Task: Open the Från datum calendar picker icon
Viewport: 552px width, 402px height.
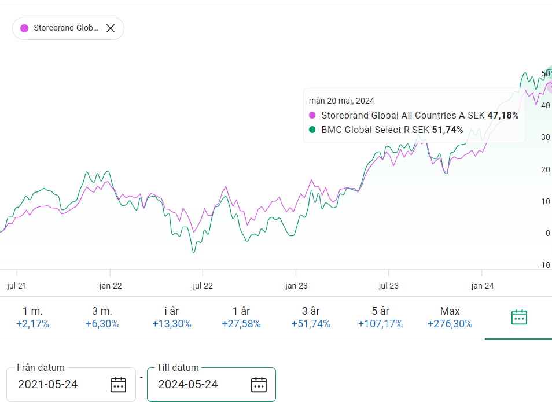Action: click(118, 385)
